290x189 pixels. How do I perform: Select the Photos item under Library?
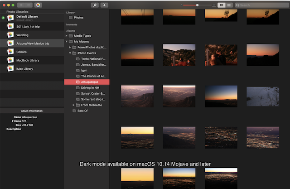78,18
